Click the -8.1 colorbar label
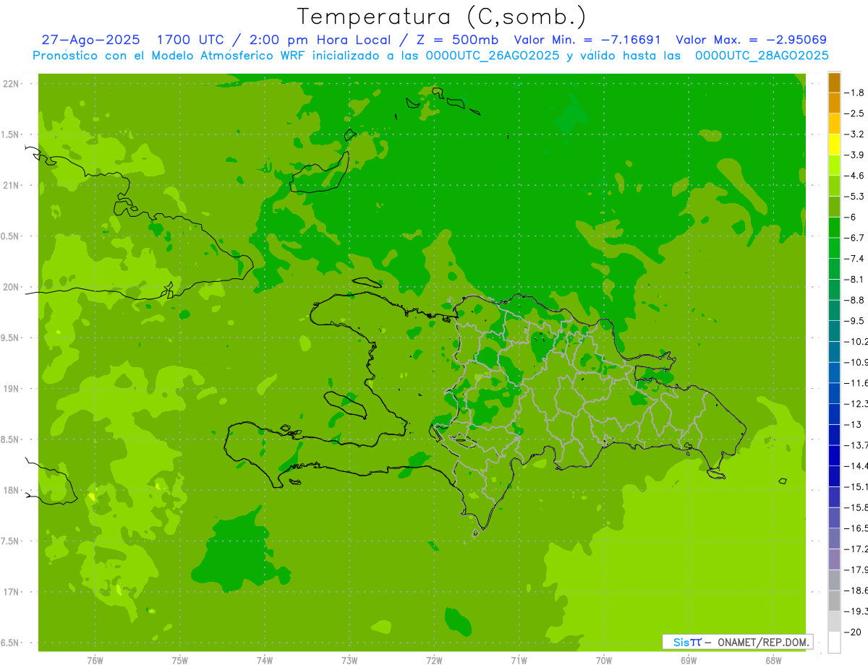Viewport: 868px width, 670px height. click(854, 279)
